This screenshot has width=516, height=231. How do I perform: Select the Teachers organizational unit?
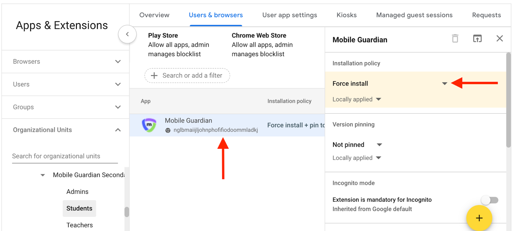point(79,225)
